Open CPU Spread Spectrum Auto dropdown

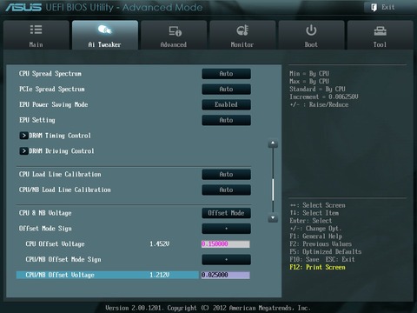pos(226,74)
